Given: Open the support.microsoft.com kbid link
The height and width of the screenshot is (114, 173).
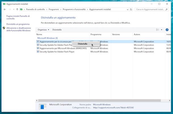Looking at the screenshot, I should point(113,108).
